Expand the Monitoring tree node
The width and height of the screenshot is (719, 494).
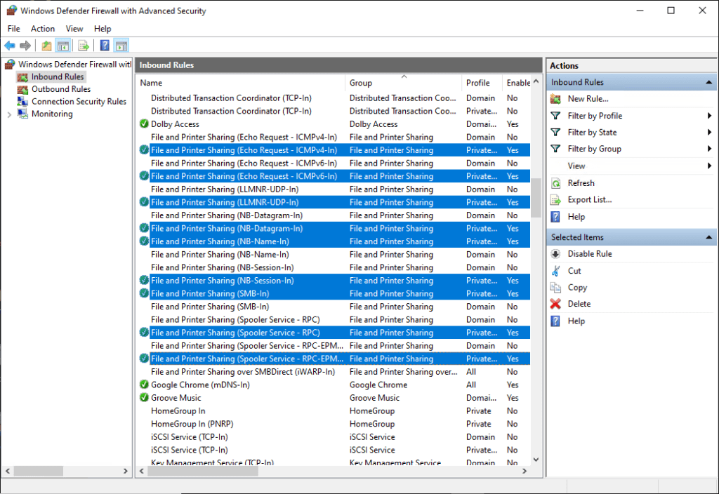[11, 114]
